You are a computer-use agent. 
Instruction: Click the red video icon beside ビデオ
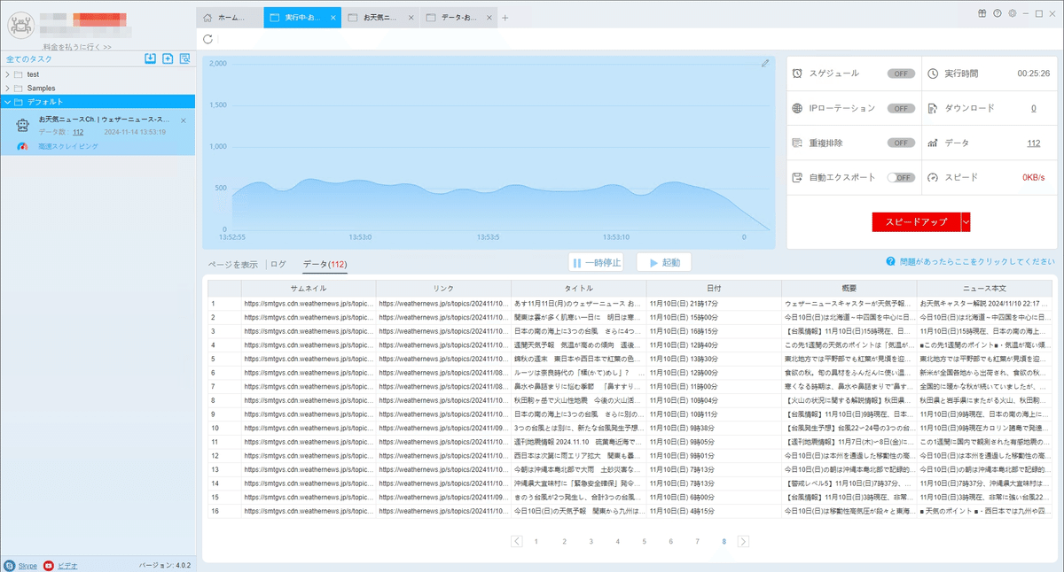pyautogui.click(x=49, y=565)
